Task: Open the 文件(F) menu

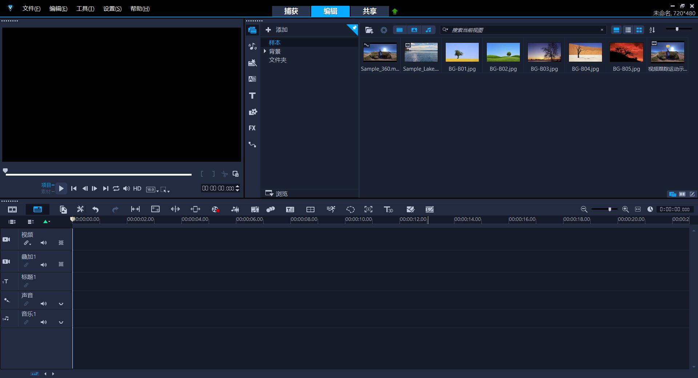Action: tap(31, 9)
